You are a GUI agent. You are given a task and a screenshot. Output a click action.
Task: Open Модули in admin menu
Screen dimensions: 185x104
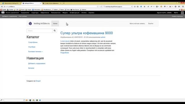pos(65,13)
